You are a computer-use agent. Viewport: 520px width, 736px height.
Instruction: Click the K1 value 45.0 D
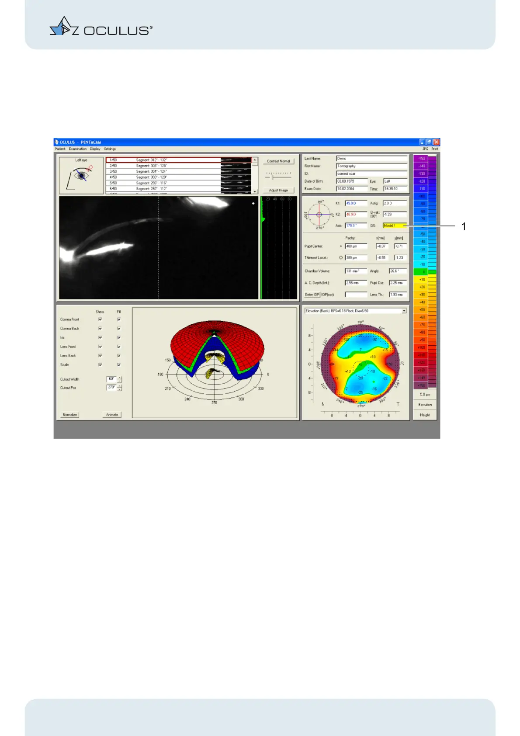(356, 203)
